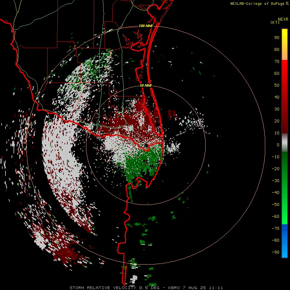Click the 100 NMI range ring label
Image resolution: width=290 pixels, height=290 pixels.
[146, 26]
